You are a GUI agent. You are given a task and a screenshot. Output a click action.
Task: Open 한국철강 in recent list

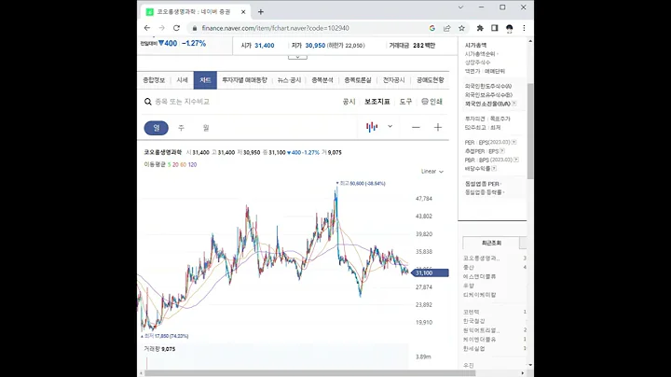[473, 321]
